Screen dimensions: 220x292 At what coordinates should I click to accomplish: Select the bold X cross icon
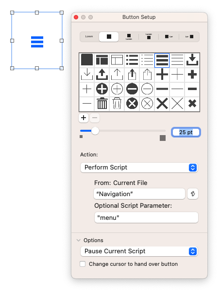click(162, 103)
